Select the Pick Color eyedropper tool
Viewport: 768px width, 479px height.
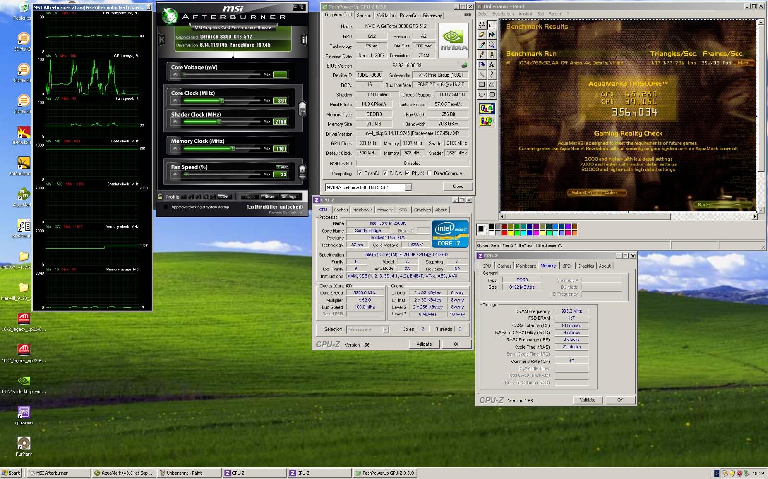pyautogui.click(x=482, y=45)
